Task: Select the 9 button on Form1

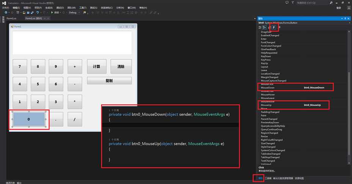Action: (x=56, y=66)
